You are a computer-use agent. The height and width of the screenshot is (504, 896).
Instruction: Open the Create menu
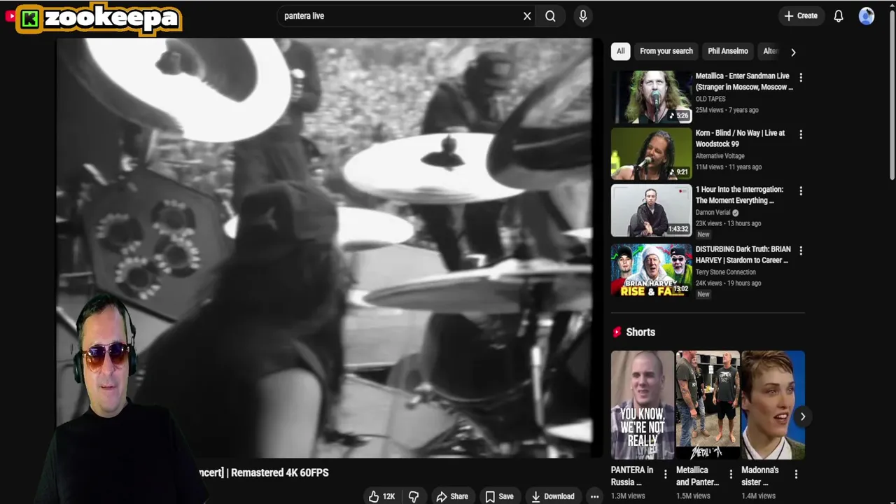coord(800,15)
